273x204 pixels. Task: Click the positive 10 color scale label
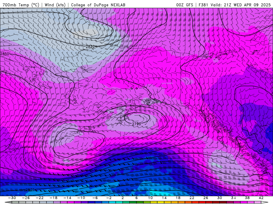(x=150, y=198)
